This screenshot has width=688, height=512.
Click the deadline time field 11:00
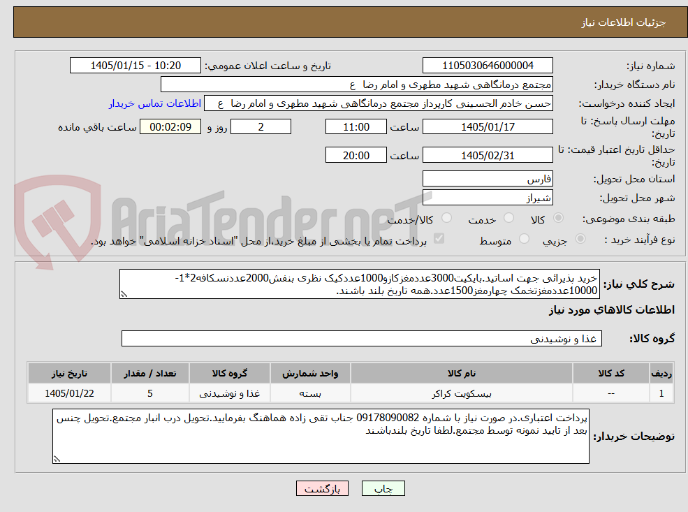coord(356,127)
